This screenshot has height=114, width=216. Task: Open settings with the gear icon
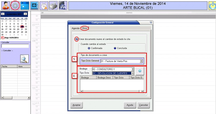coord(15,5)
